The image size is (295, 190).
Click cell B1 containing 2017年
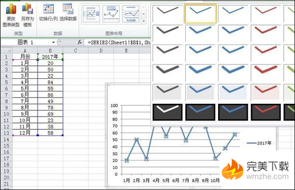coord(50,57)
